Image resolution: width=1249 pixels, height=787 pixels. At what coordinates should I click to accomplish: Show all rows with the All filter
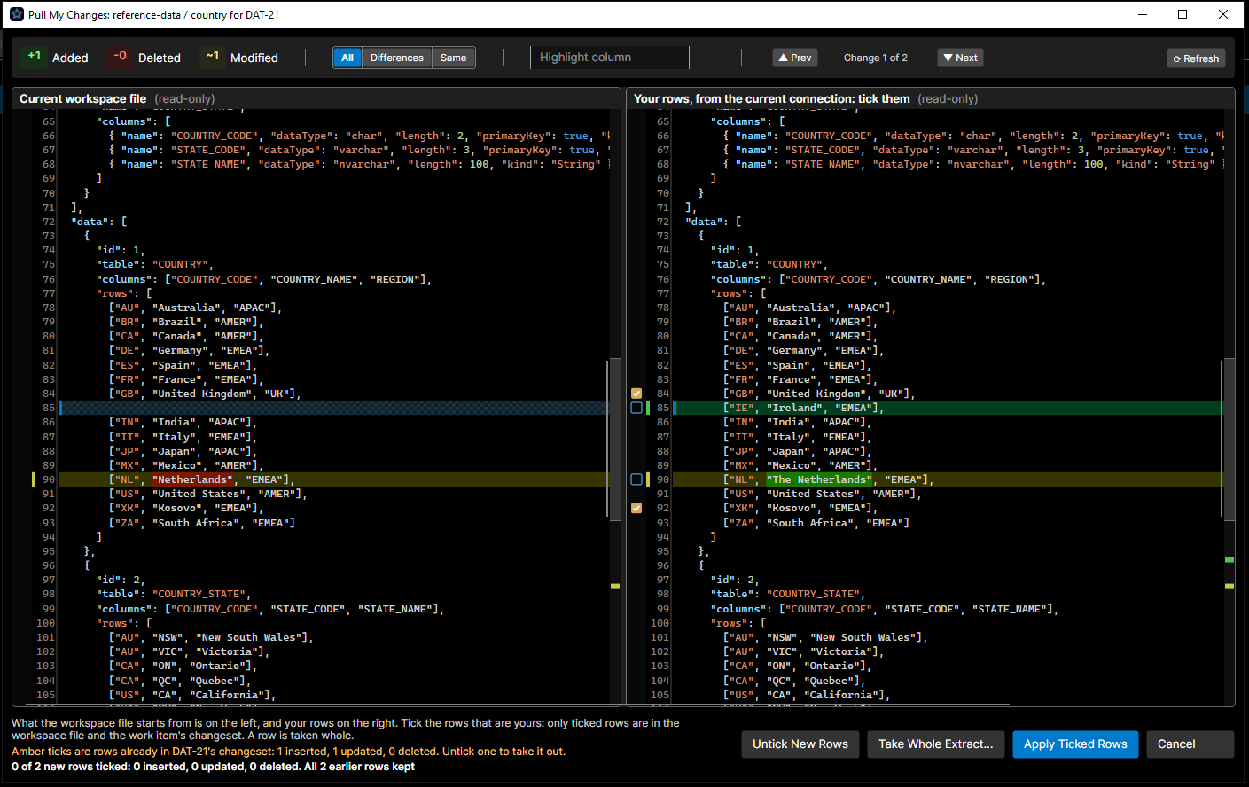click(347, 58)
